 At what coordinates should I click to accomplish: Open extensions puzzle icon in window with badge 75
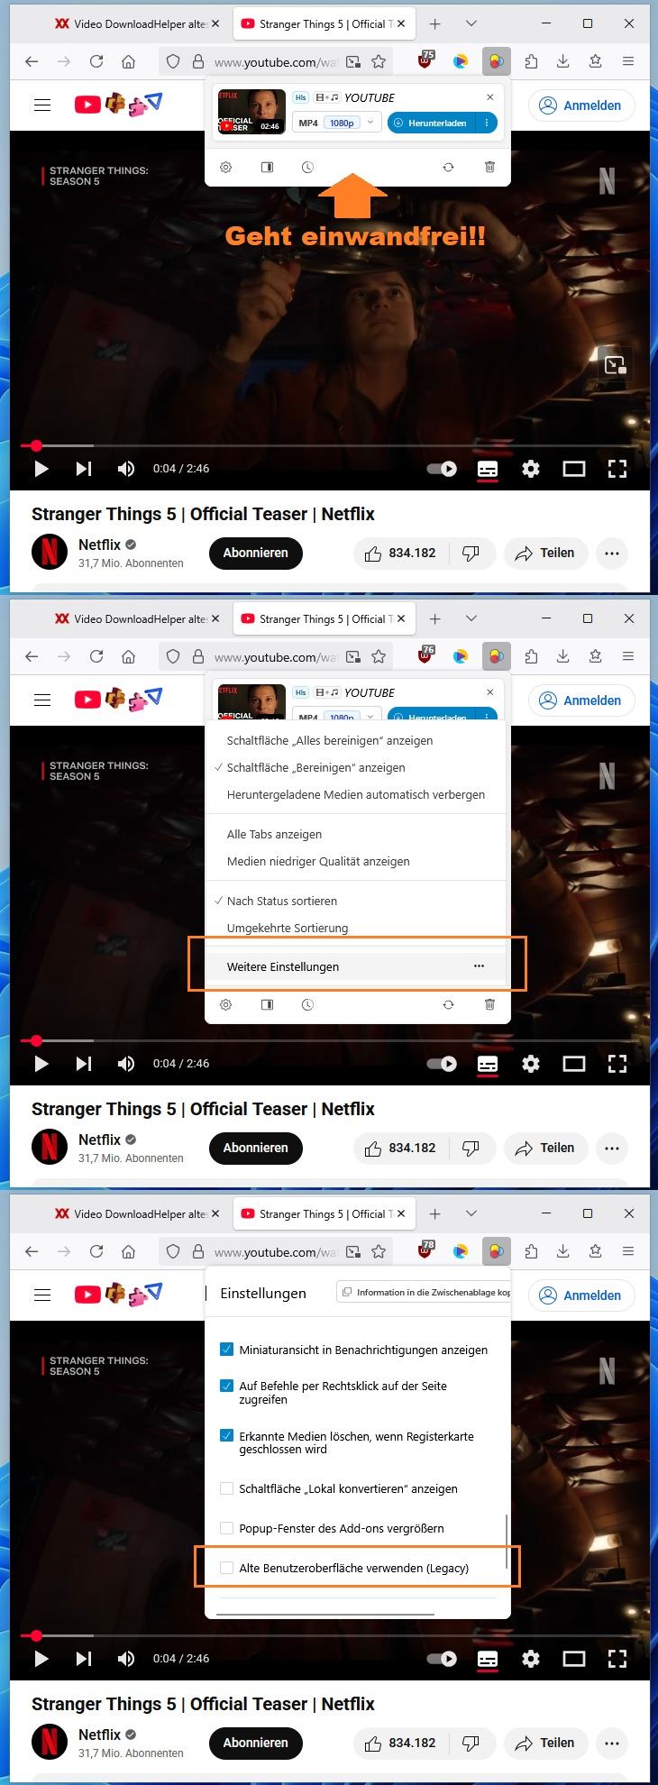(531, 61)
